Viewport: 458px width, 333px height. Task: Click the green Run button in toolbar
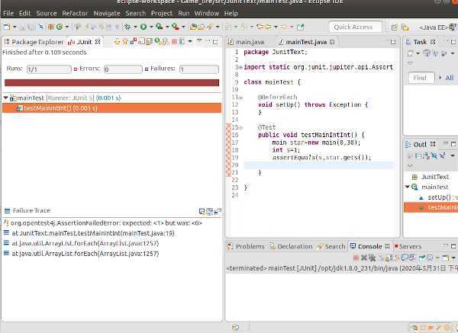(143, 27)
